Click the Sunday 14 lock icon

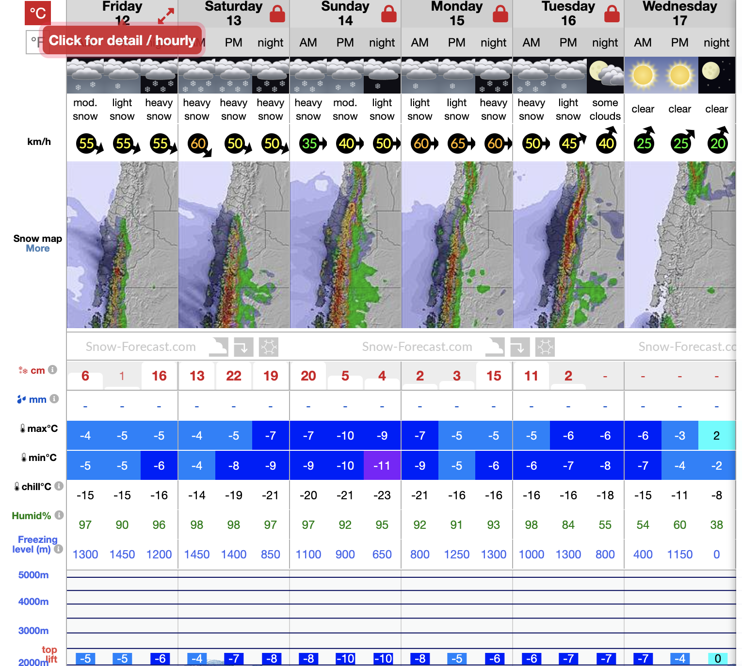[x=389, y=14]
